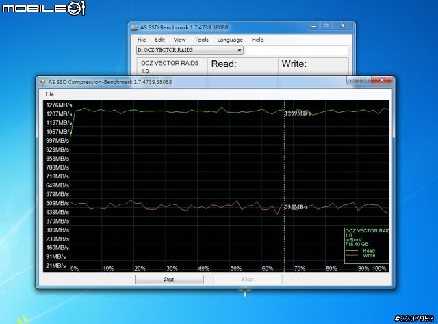Open Language menu in AS SSD Benchmark
This screenshot has width=438, height=324.
click(x=230, y=40)
